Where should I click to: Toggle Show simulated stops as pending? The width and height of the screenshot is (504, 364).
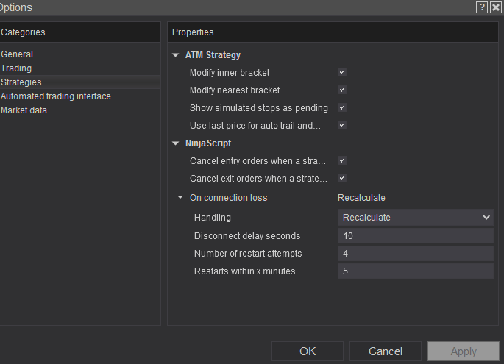tap(342, 108)
